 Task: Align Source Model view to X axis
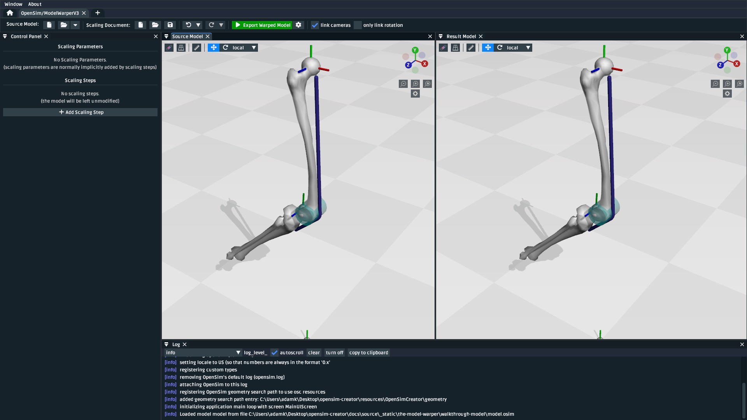pos(425,64)
